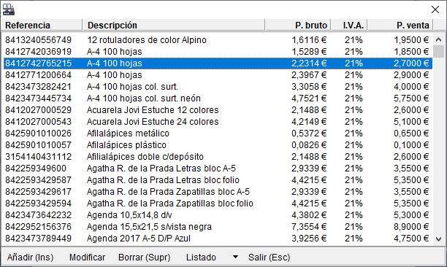Click P. bruto value 2,3967 €
447x267 pixels.
click(x=309, y=75)
